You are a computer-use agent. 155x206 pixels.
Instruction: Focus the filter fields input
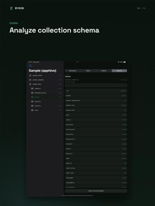click(x=96, y=85)
